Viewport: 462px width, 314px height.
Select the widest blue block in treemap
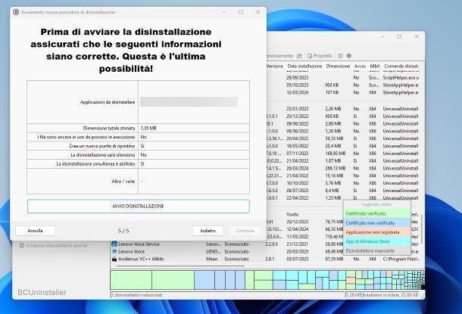pyautogui.click(x=204, y=280)
